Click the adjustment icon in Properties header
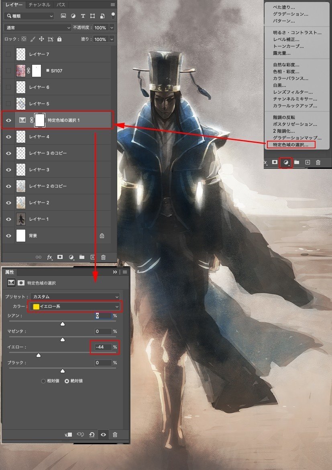 (x=11, y=283)
